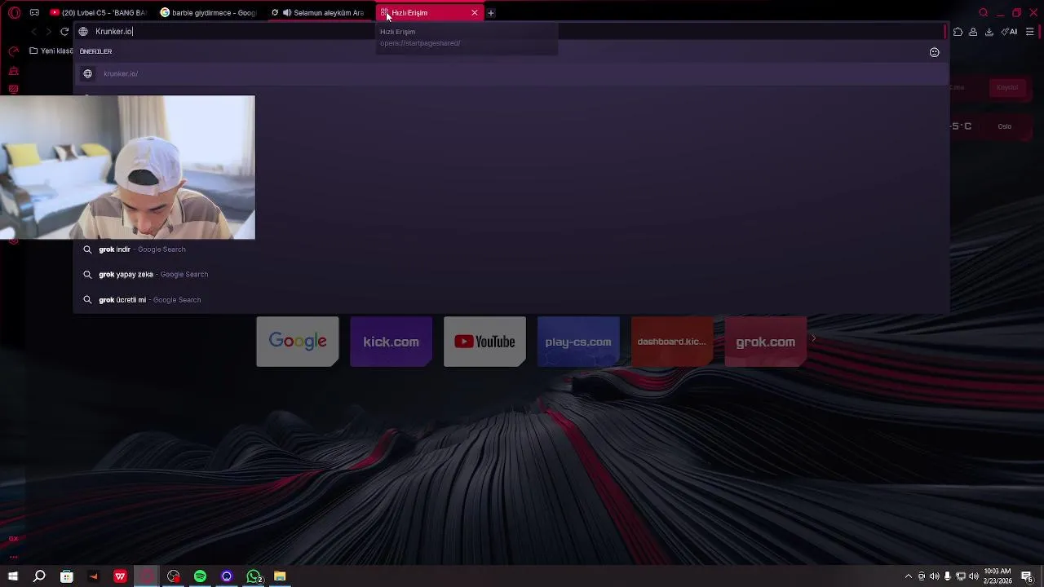The image size is (1044, 587).
Task: Open the Opera GX main menu logo
Action: pos(14,12)
